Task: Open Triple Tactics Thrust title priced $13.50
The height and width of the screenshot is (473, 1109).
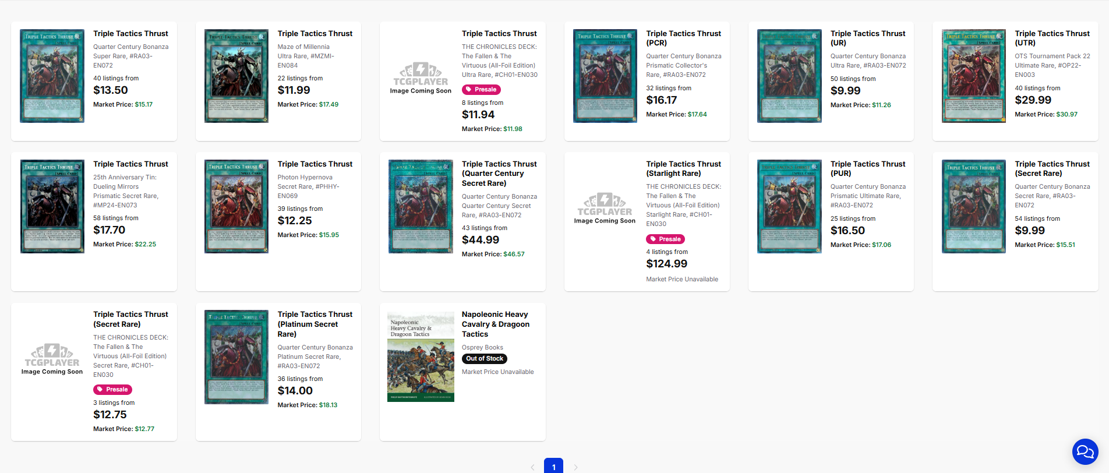Action: (x=130, y=34)
